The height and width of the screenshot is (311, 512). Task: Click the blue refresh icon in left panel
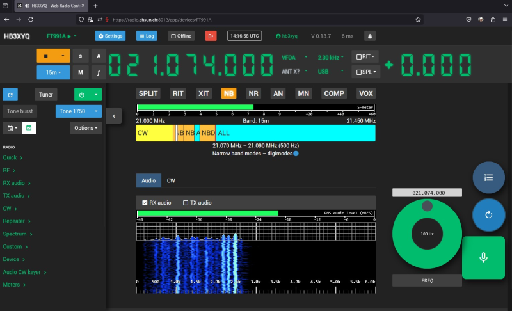pyautogui.click(x=10, y=95)
